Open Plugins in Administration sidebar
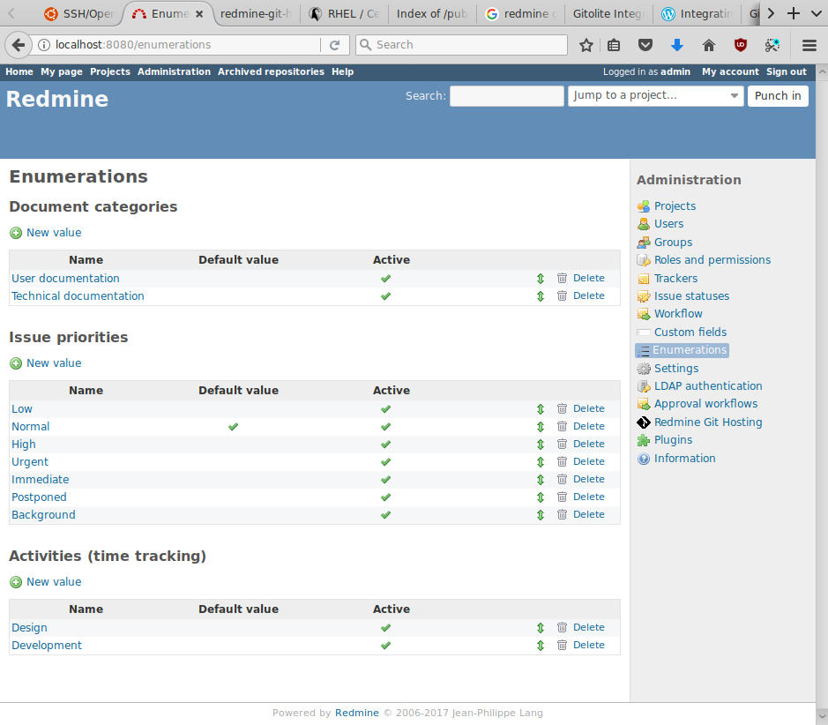This screenshot has width=828, height=725. point(674,440)
